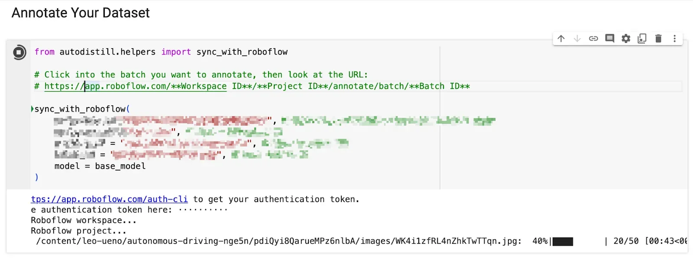Delete the code cell
693x258 pixels.
point(658,38)
